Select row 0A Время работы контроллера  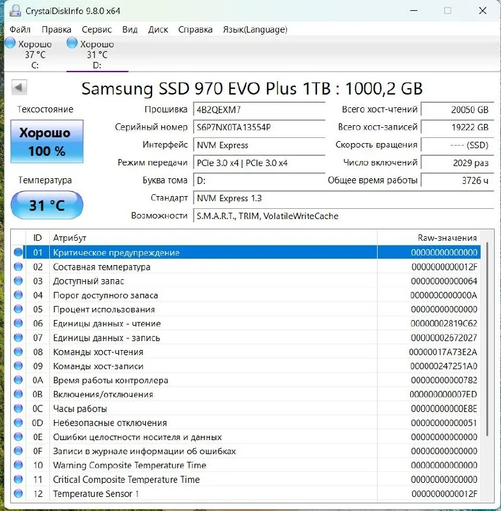coord(246,380)
